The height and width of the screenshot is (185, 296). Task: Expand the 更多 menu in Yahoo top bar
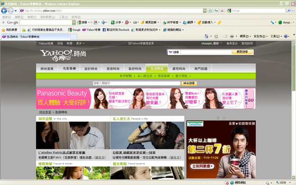[80, 43]
